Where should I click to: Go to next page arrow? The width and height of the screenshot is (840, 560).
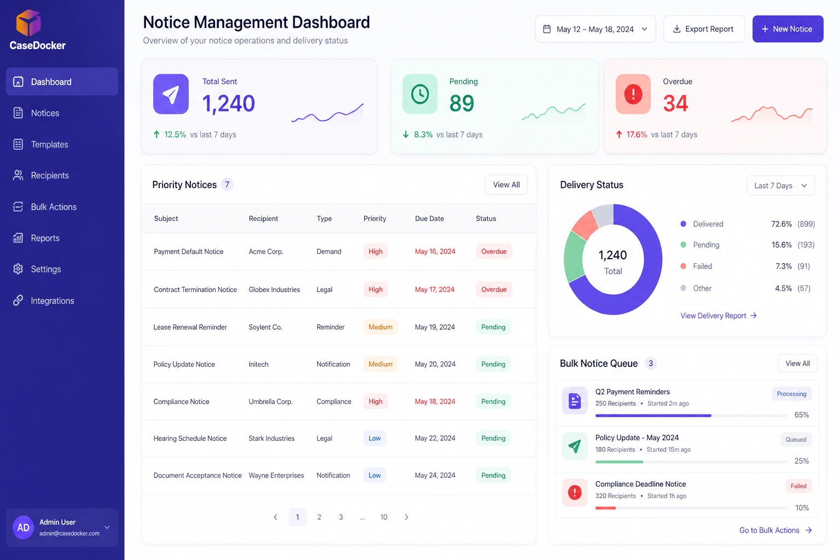(406, 517)
